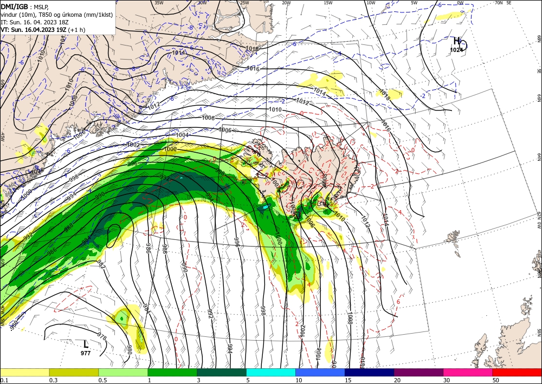542x384 pixels.
Task: Click the 'IT: Sun. 16. 04. 2023 18Z' line
Action: point(34,22)
